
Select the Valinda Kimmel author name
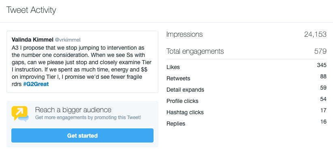pyautogui.click(x=32, y=40)
